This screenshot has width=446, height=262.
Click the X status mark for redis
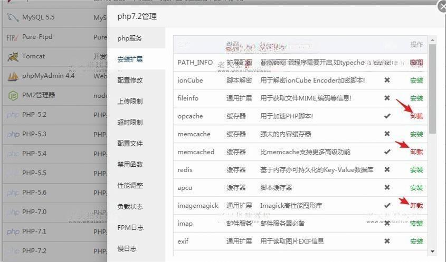pos(387,169)
